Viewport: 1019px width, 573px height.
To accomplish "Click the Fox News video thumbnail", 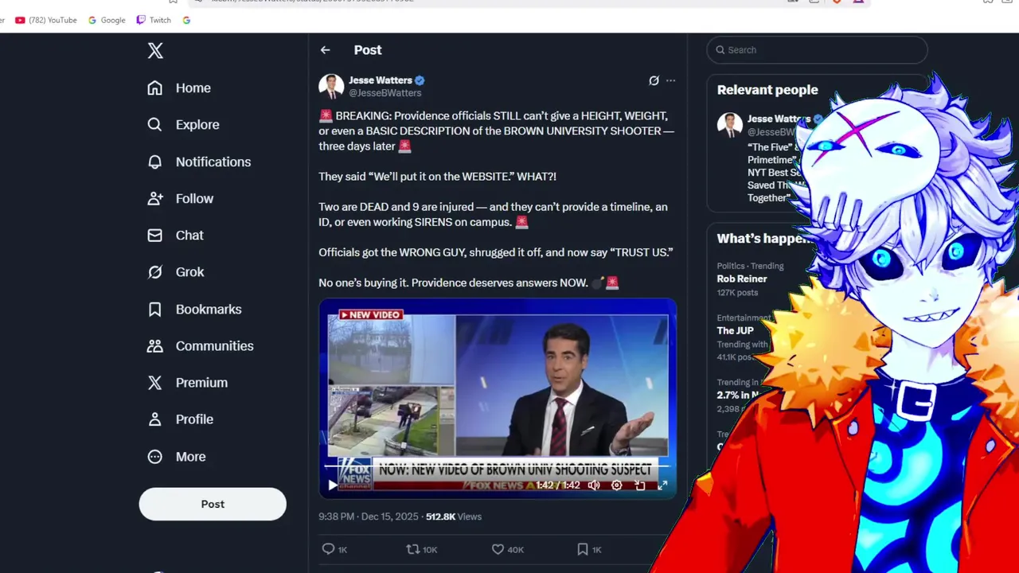I will click(498, 399).
